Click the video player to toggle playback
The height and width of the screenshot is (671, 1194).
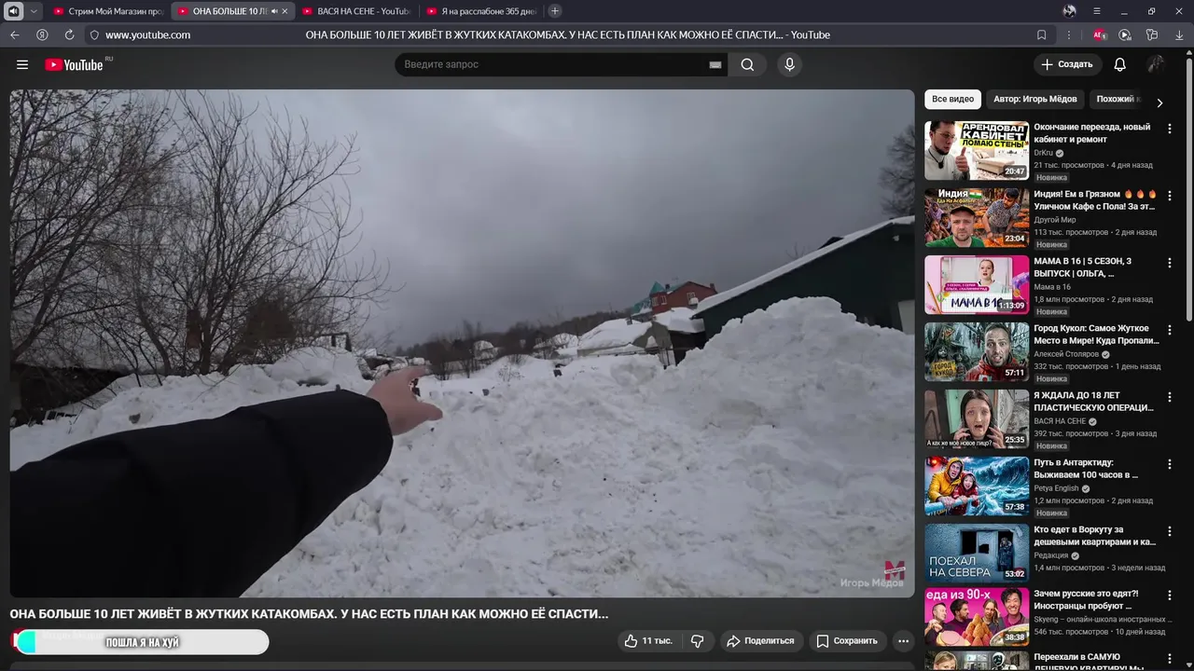tap(462, 343)
